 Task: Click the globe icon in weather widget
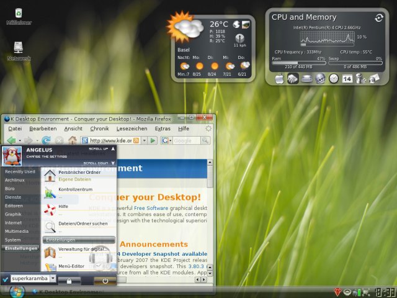click(x=236, y=24)
